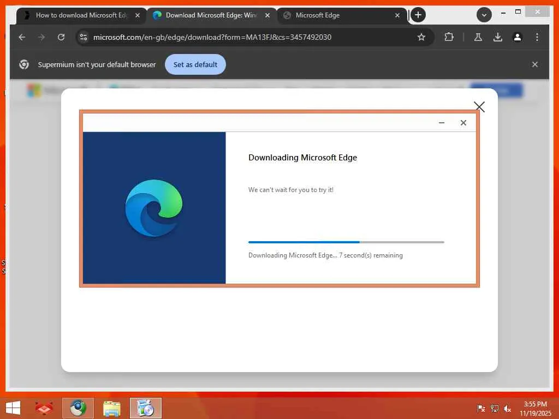
Task: Close the 'Download Microsoft Edge' tab
Action: [267, 15]
